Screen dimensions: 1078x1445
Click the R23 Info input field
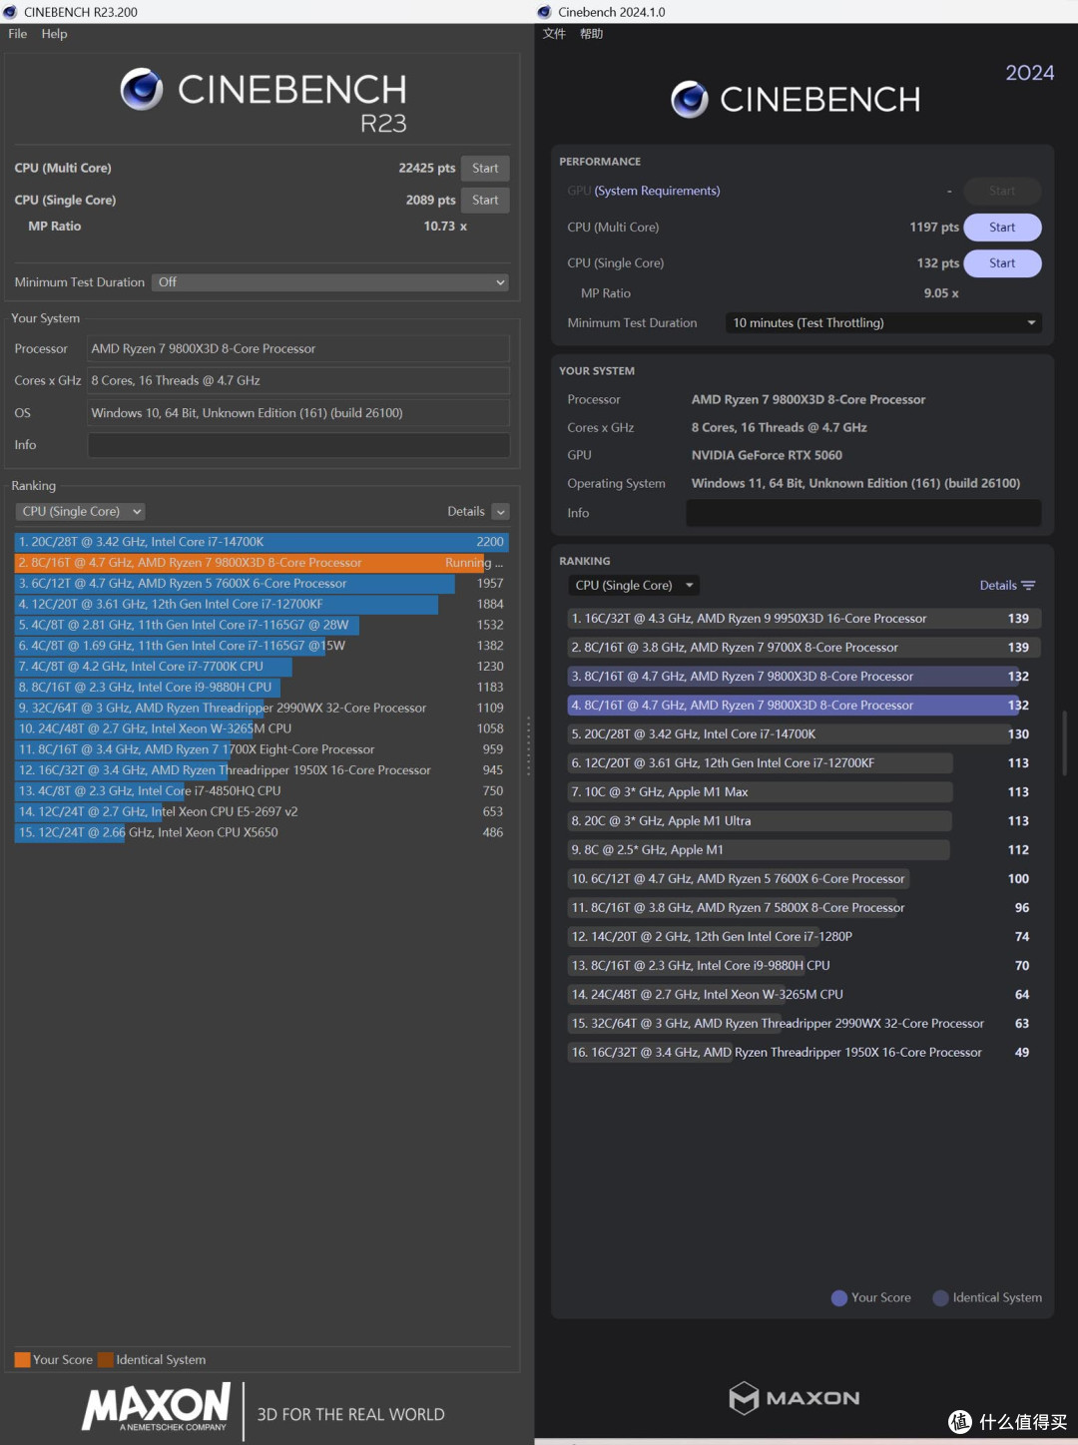(298, 445)
